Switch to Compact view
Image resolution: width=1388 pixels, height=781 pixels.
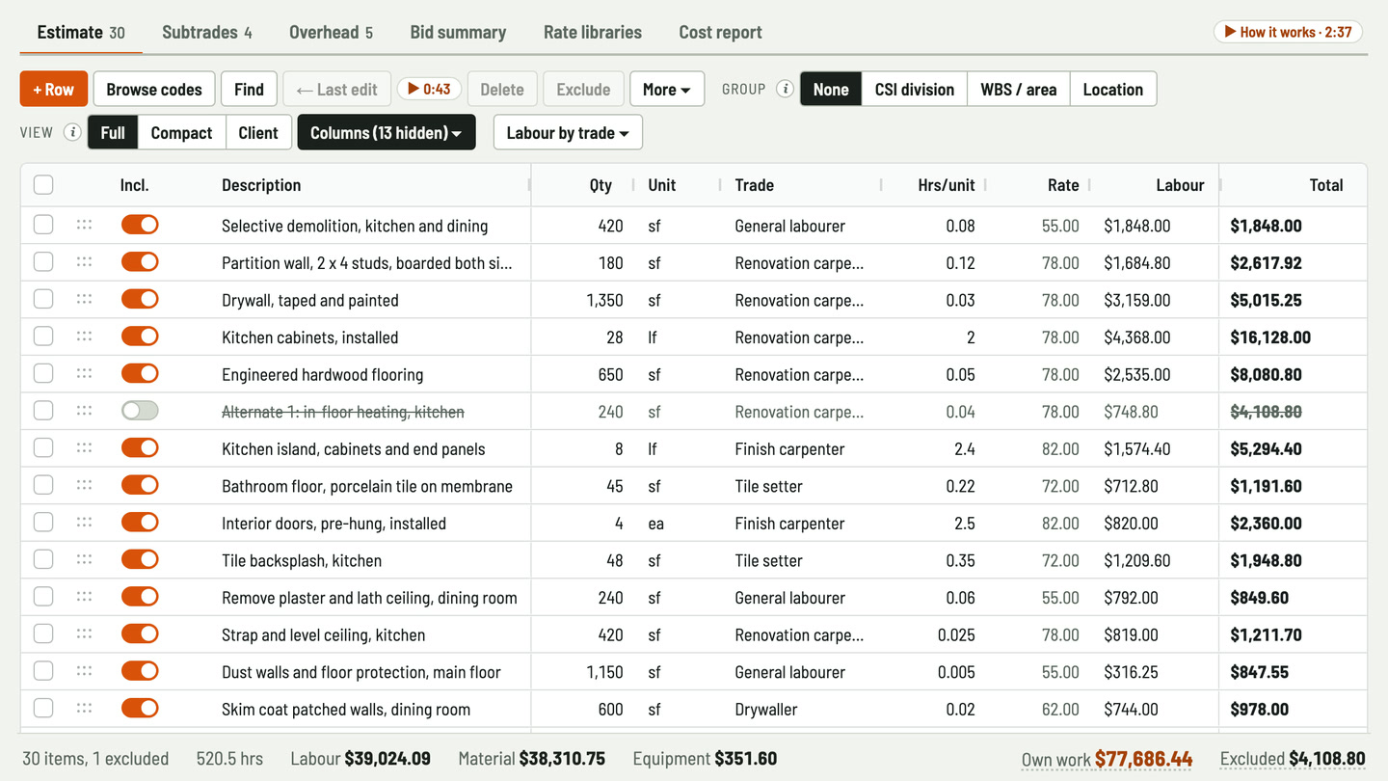[181, 132]
